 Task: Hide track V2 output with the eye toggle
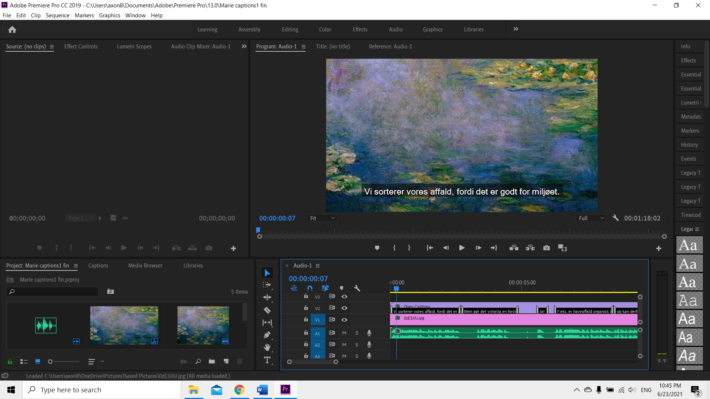point(344,308)
